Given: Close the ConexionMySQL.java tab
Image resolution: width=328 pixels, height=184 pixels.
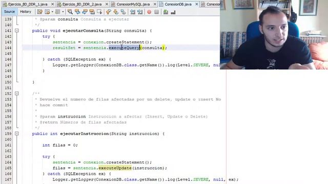Looking at the screenshot, I should click(155, 4).
